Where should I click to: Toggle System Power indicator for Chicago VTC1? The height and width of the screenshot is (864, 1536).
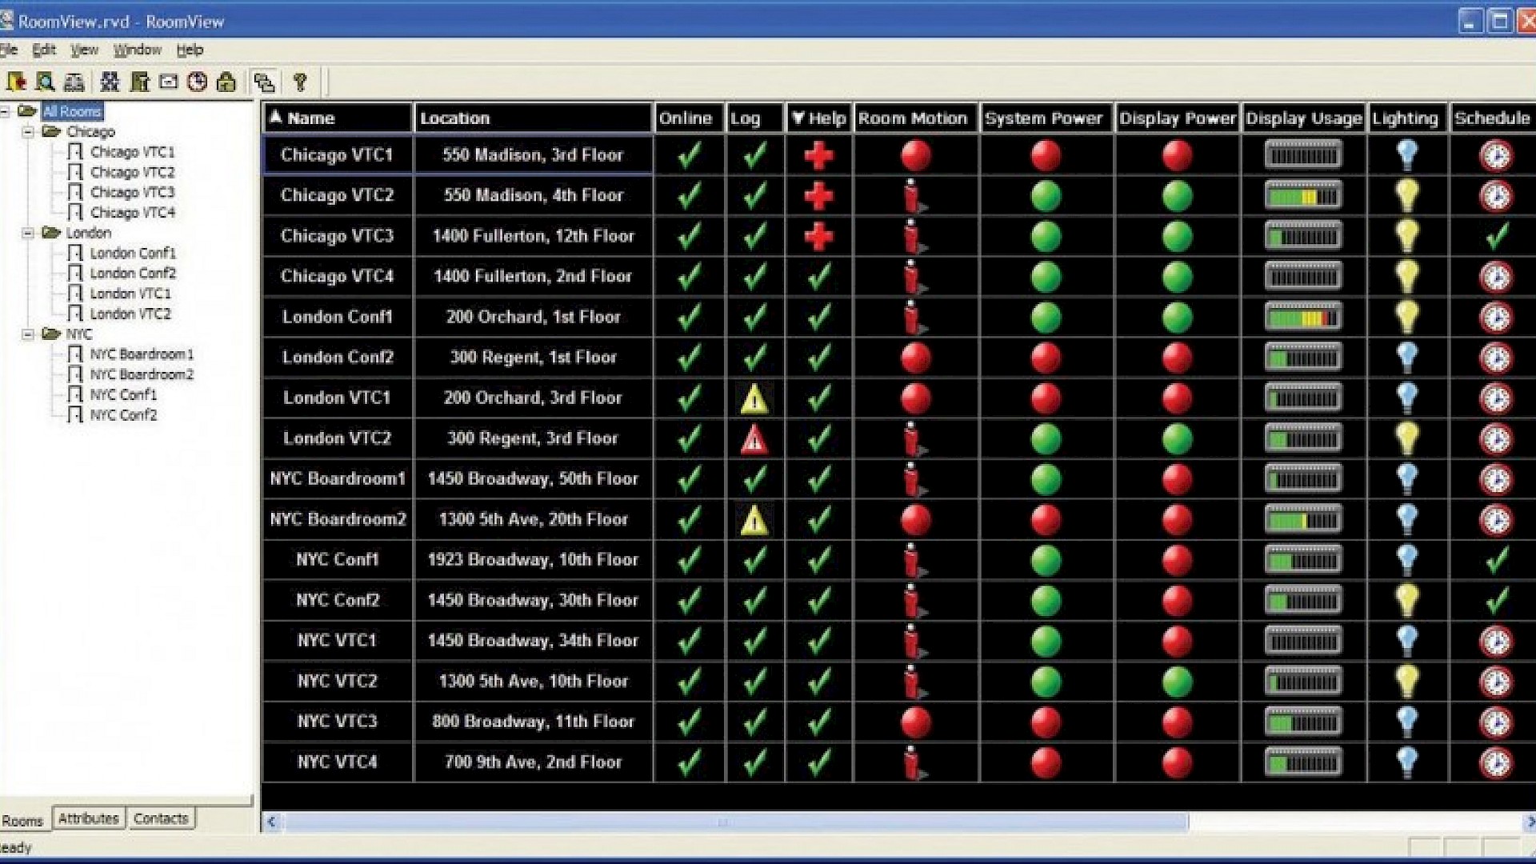(1045, 155)
